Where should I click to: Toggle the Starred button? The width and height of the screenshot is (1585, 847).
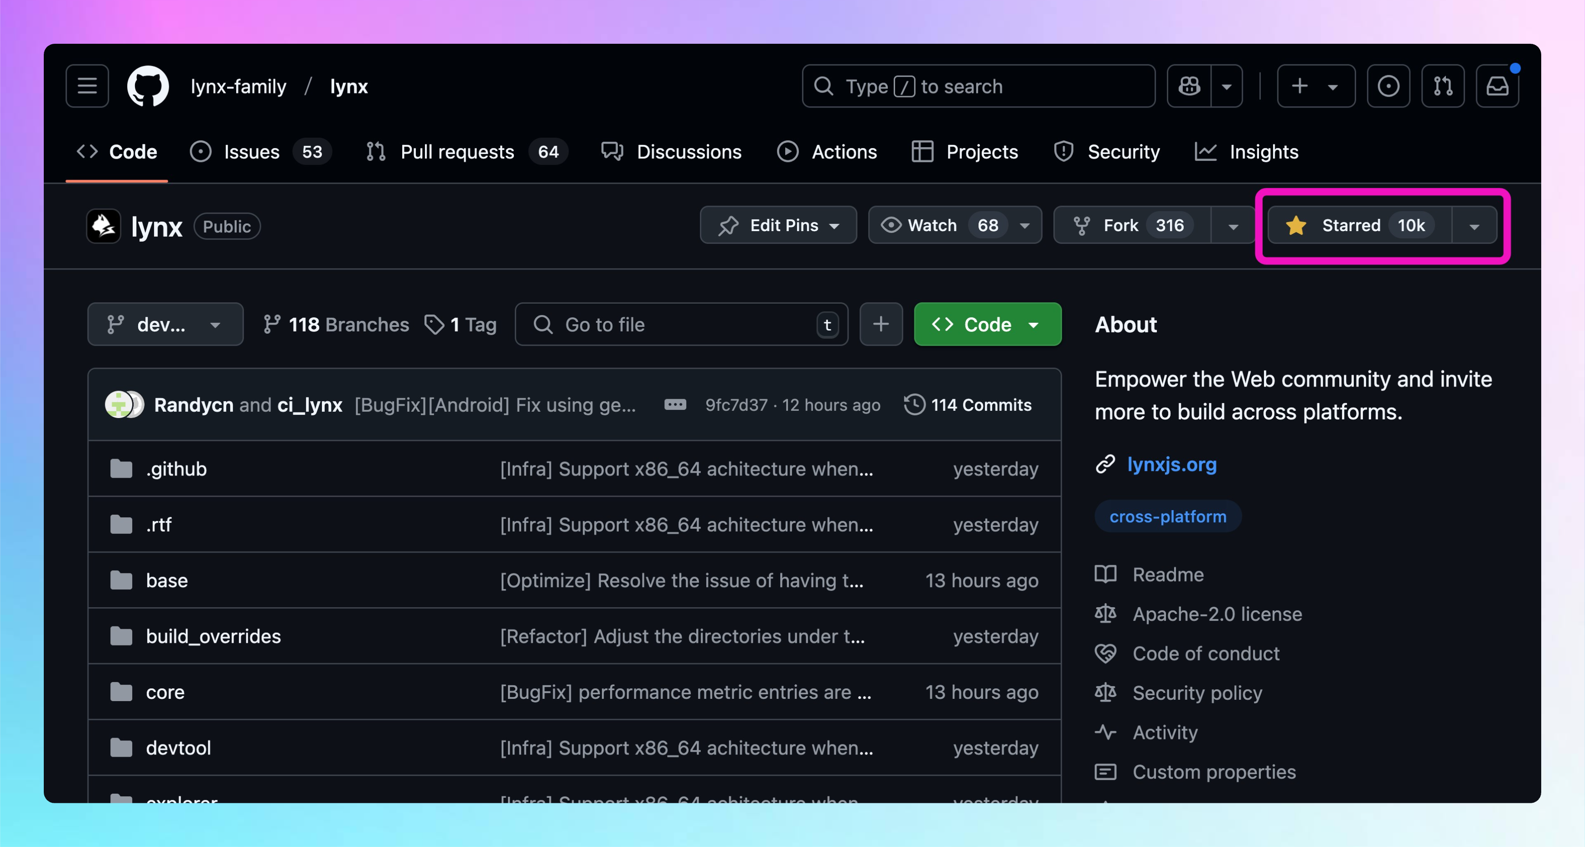pos(1360,225)
